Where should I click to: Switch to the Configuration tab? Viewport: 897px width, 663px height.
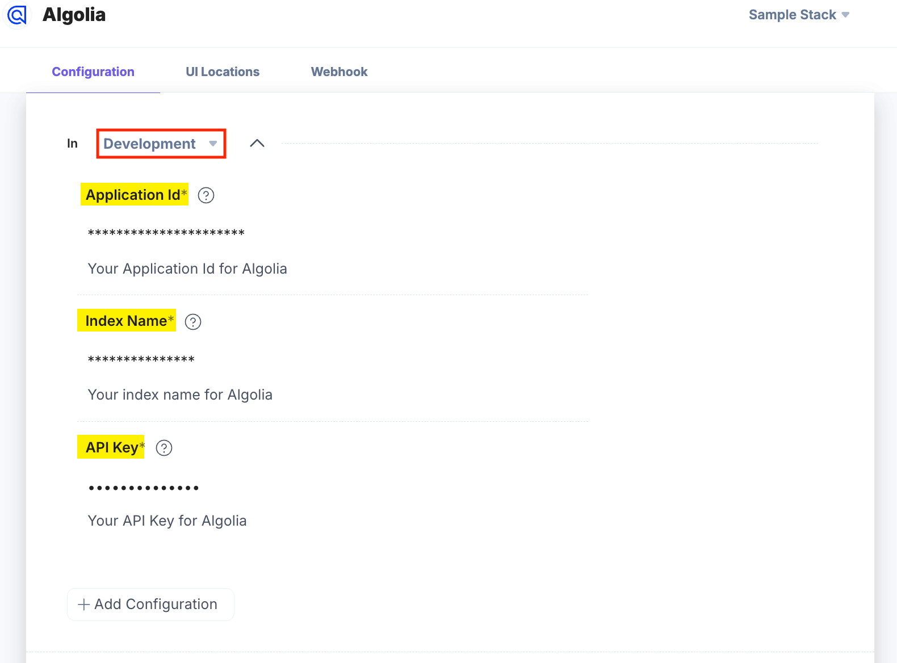[x=93, y=72]
